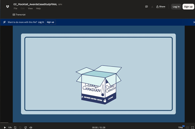Click the file name CC_Mocktail_AwardsCaseStudyFINAL
The height and width of the screenshot is (129, 195).
(35, 4)
